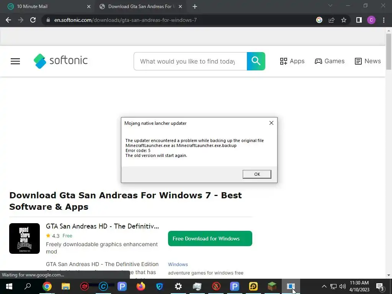Open the News section
The width and height of the screenshot is (392, 294).
point(368,61)
